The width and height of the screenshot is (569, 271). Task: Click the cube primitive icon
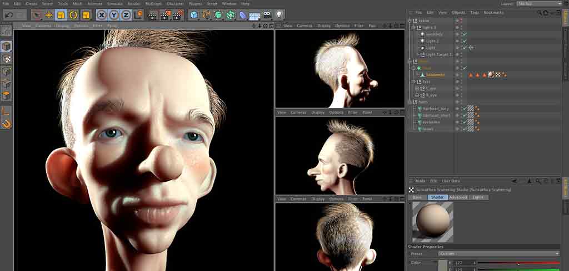point(194,15)
